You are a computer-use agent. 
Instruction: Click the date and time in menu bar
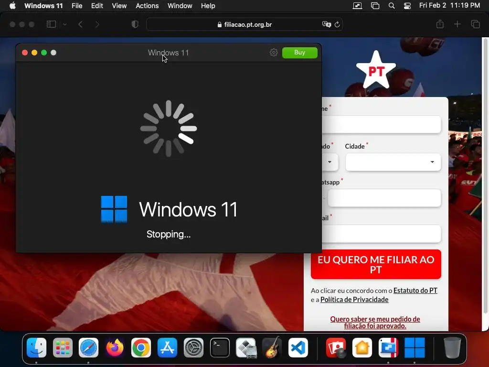[449, 6]
